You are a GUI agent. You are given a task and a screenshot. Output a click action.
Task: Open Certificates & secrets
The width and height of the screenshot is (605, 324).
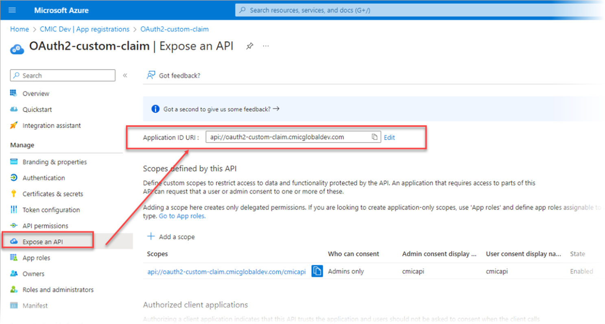(x=53, y=194)
